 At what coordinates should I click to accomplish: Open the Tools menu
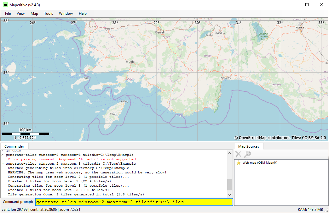pyautogui.click(x=48, y=14)
